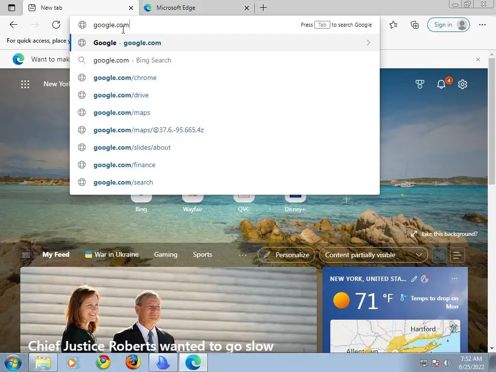Open the Windows Start button
The width and height of the screenshot is (496, 372).
13,362
